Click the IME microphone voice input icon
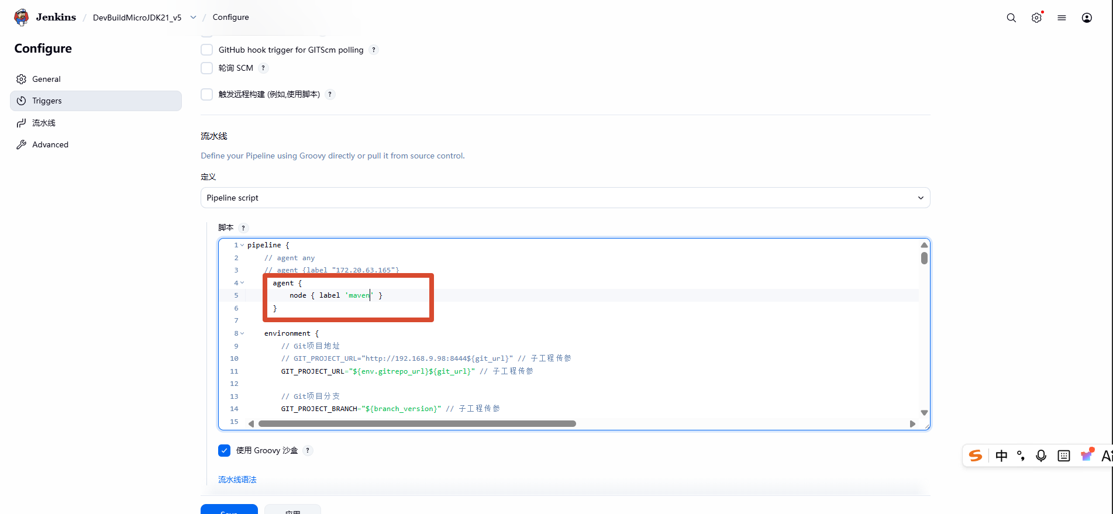Image resolution: width=1113 pixels, height=514 pixels. point(1041,456)
